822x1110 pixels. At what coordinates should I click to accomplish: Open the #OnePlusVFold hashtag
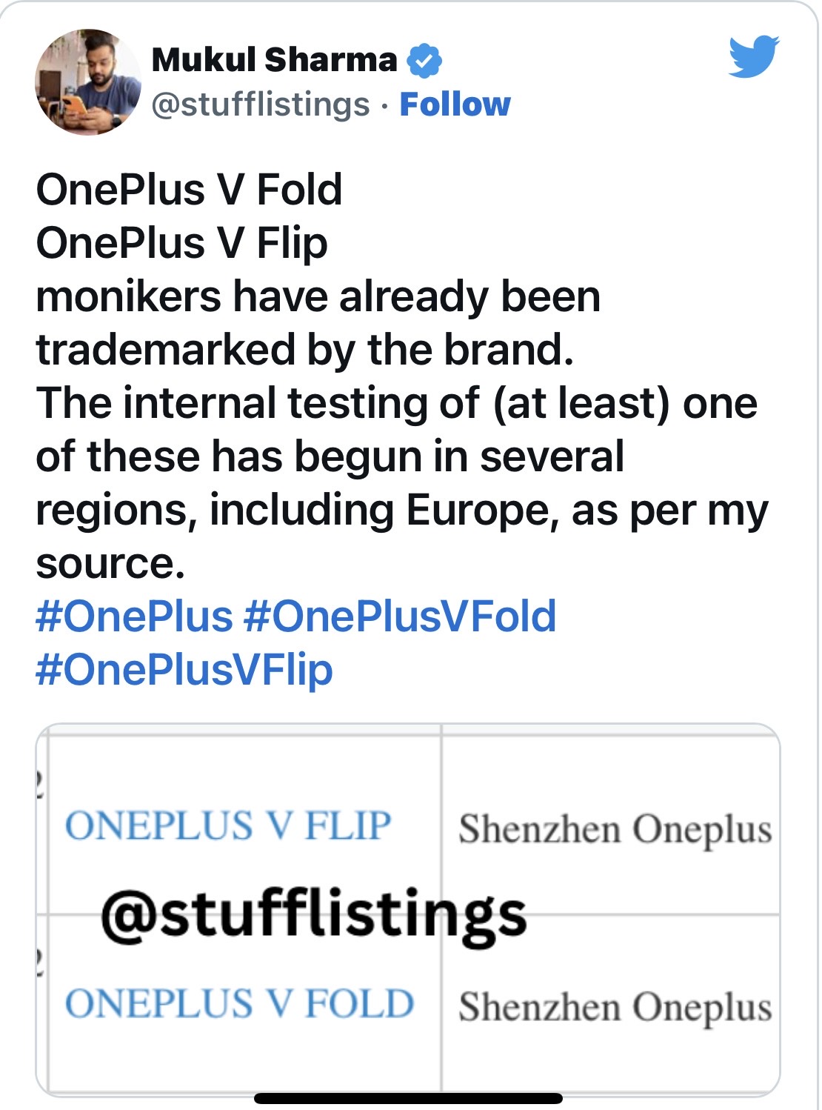400,617
